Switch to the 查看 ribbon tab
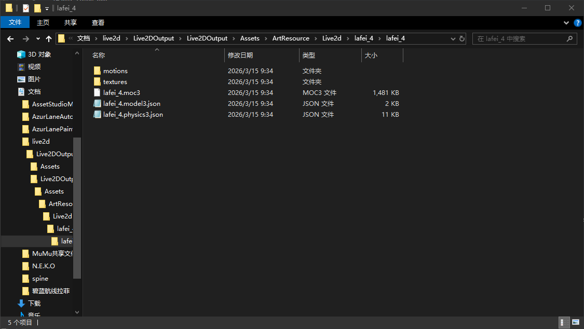Viewport: 584px width, 329px height. (x=98, y=22)
